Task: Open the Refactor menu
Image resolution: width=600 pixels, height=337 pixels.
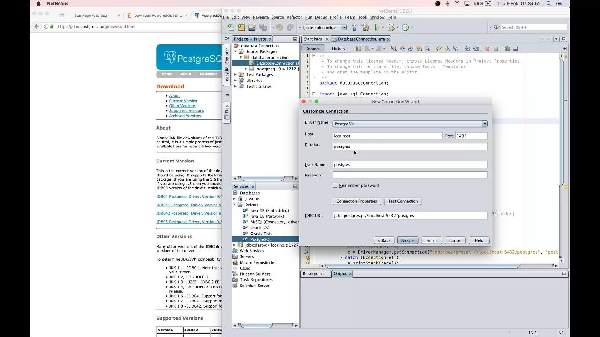Action: 294,17
